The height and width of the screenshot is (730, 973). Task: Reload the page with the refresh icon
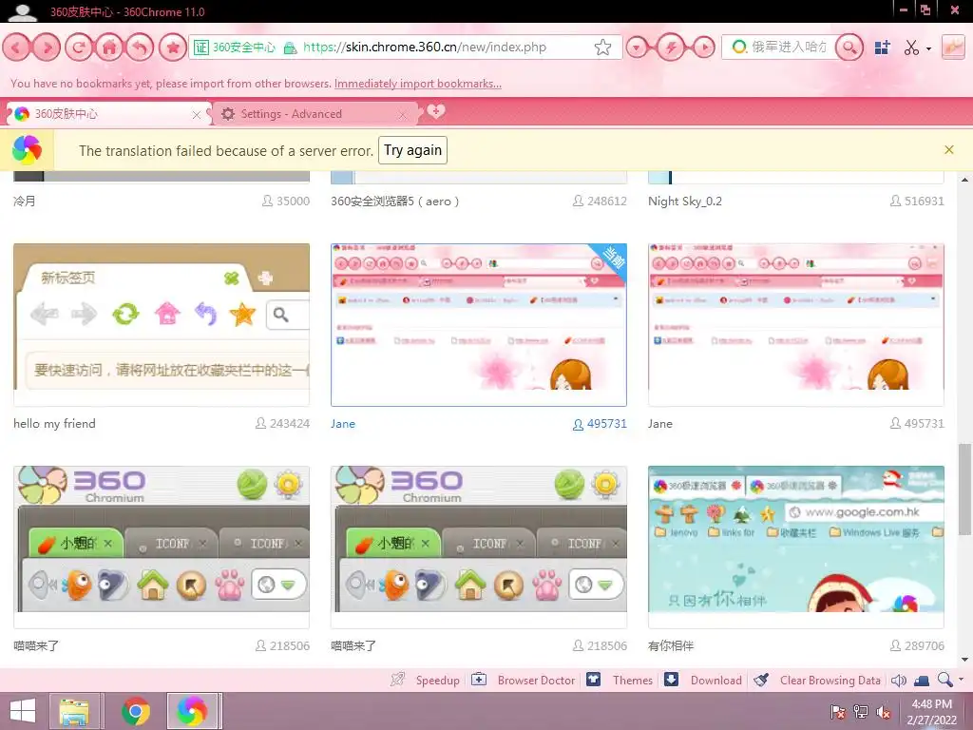pyautogui.click(x=79, y=48)
